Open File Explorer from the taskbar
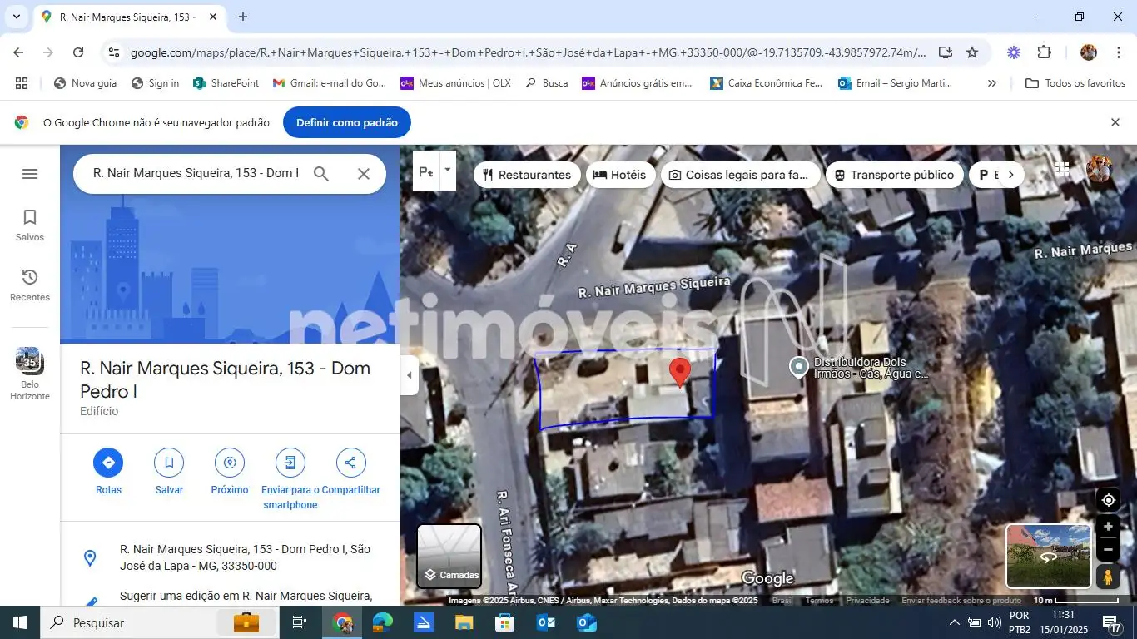The image size is (1137, 639). tap(464, 622)
